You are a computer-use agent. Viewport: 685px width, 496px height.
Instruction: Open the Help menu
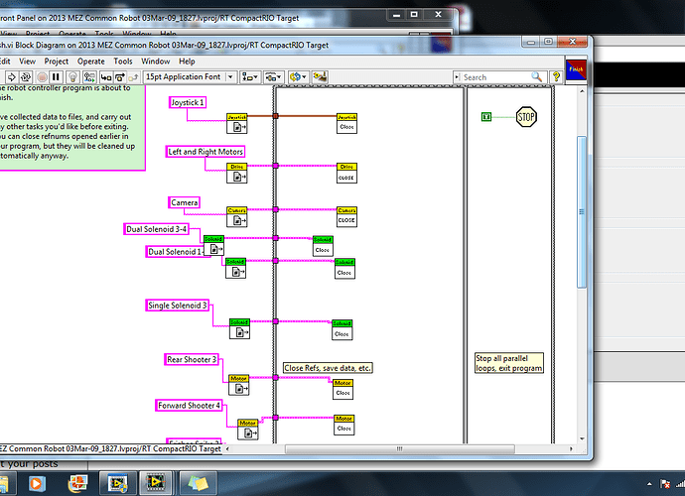pos(187,62)
